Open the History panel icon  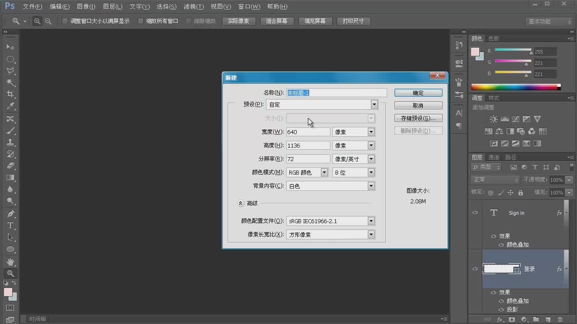click(x=459, y=45)
